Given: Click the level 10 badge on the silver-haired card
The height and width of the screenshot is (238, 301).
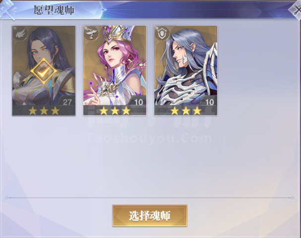Looking at the screenshot, I should (209, 102).
